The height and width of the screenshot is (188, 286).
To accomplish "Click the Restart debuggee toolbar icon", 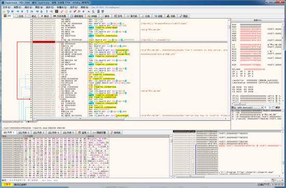I will click(8, 11).
